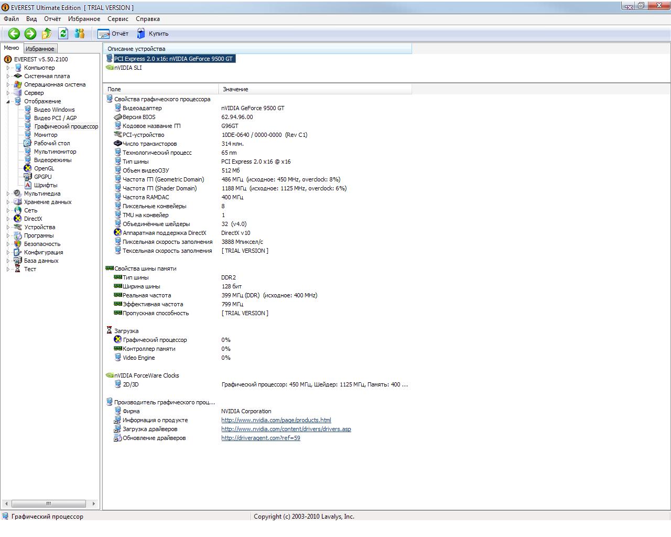Open the Вид menu
The height and width of the screenshot is (537, 671).
pyautogui.click(x=31, y=18)
